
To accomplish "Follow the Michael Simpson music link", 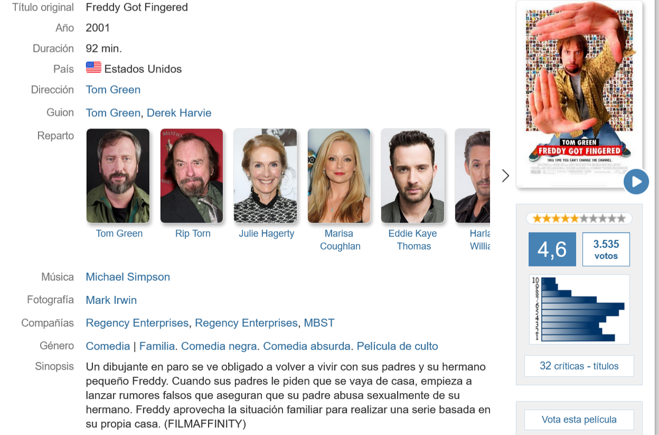I will click(128, 277).
